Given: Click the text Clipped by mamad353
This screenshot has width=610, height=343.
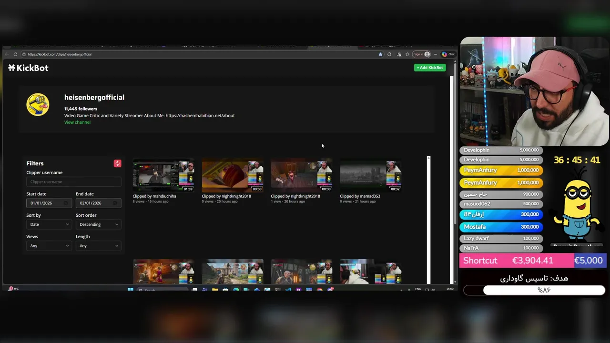Looking at the screenshot, I should tap(360, 196).
